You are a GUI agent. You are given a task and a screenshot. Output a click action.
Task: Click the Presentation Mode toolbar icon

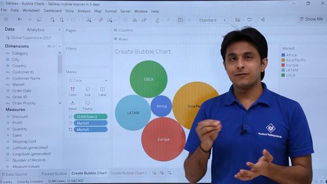click(x=249, y=20)
